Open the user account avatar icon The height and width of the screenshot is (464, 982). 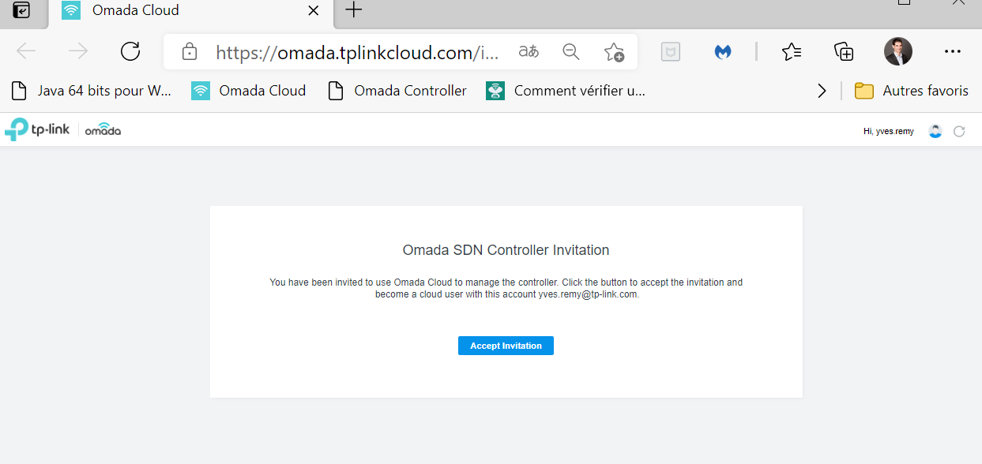click(935, 132)
